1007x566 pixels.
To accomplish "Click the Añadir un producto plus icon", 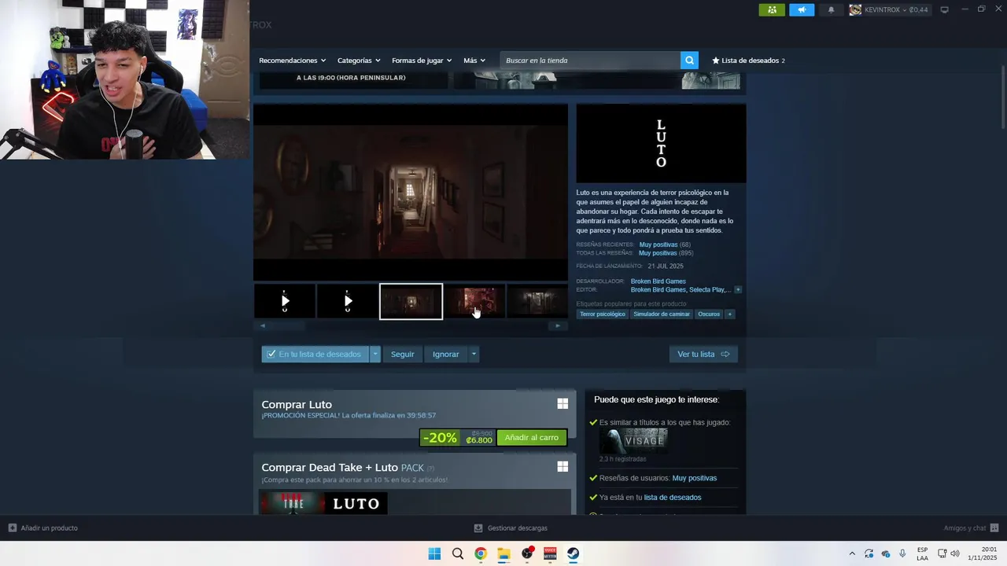I will coord(13,527).
